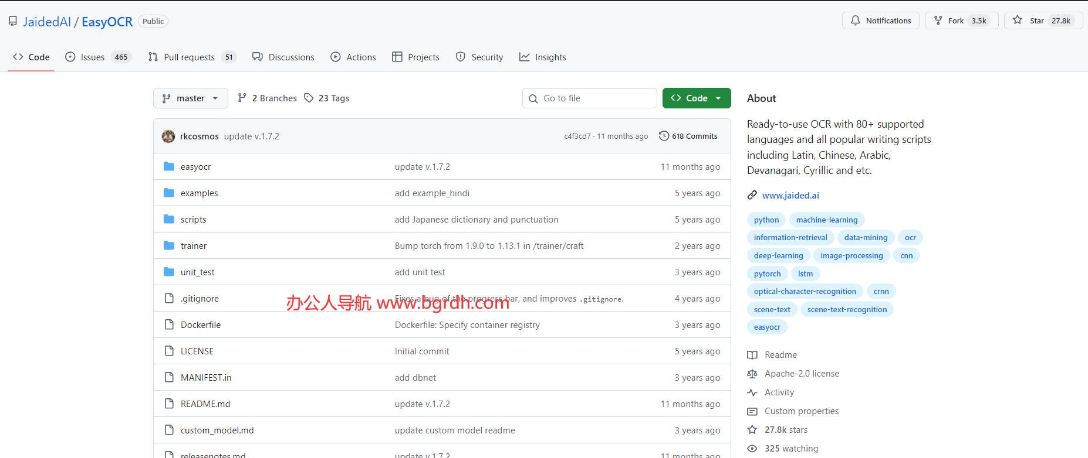Open the Apache-2.0 license link
1088x458 pixels.
(x=802, y=374)
